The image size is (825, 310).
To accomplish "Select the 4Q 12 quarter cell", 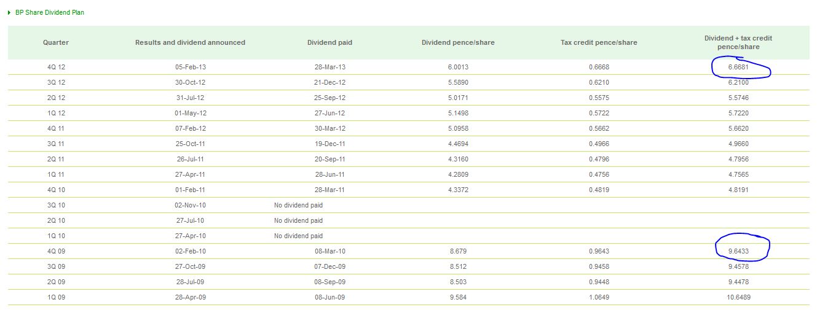I will coord(56,67).
